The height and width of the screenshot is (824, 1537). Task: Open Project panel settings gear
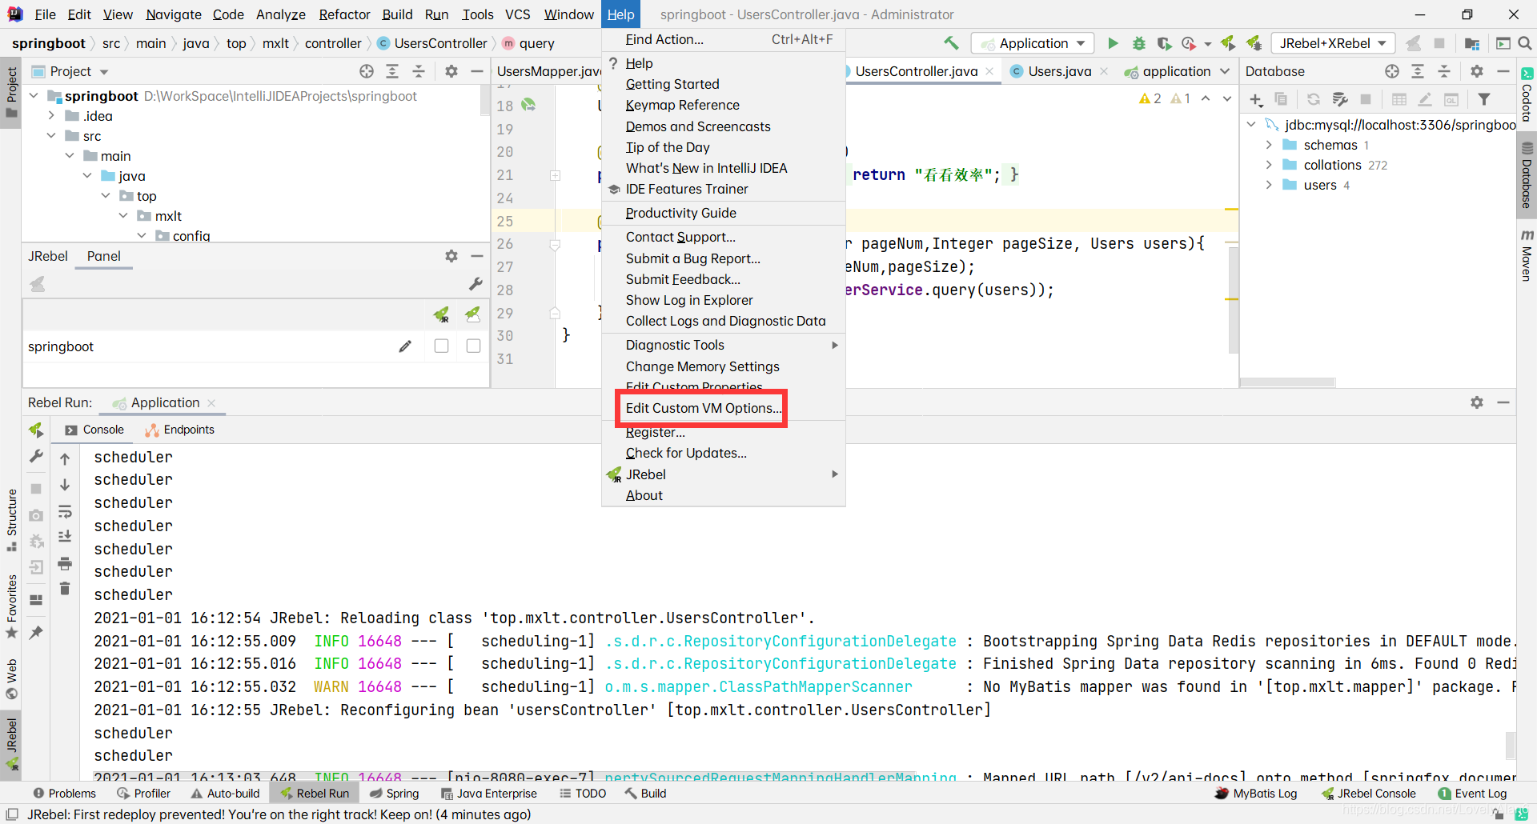[x=451, y=71]
